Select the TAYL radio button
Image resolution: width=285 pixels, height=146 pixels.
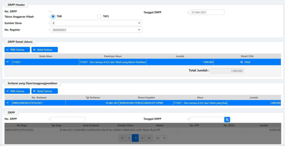(100, 17)
